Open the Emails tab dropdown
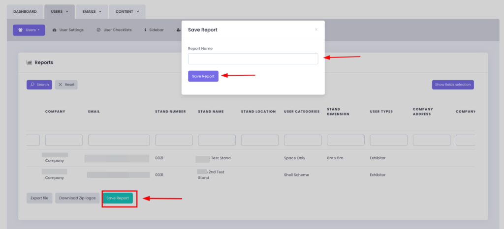504x229 pixels. [92, 11]
